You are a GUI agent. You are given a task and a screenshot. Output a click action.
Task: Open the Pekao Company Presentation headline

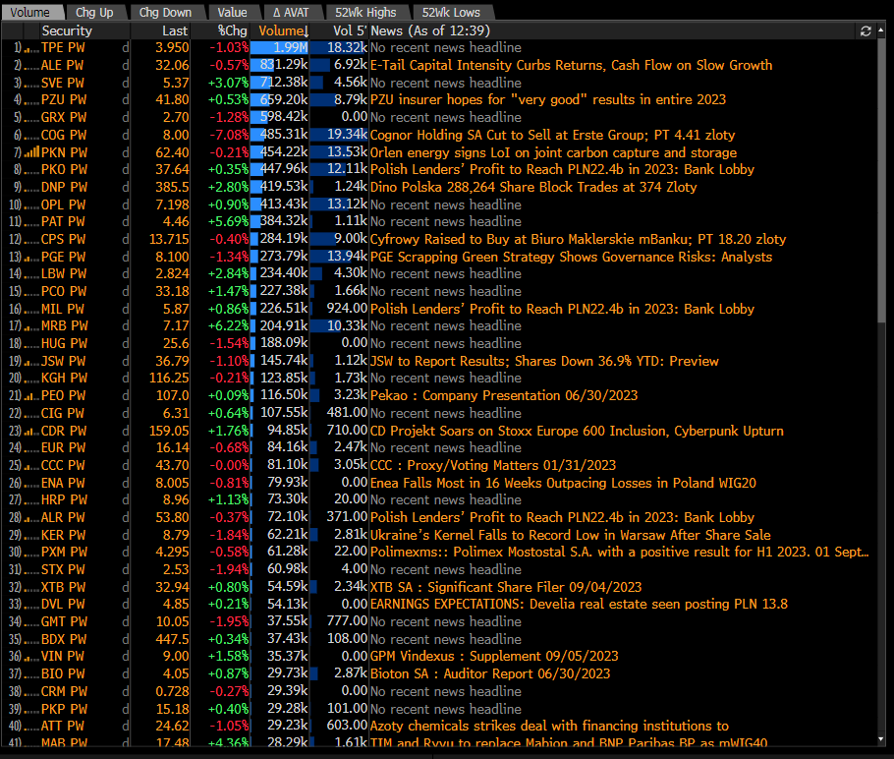point(504,396)
